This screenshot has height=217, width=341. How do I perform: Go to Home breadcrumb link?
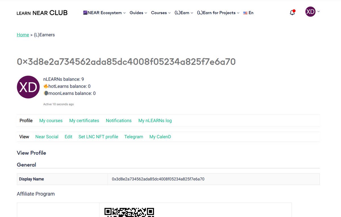tap(23, 35)
